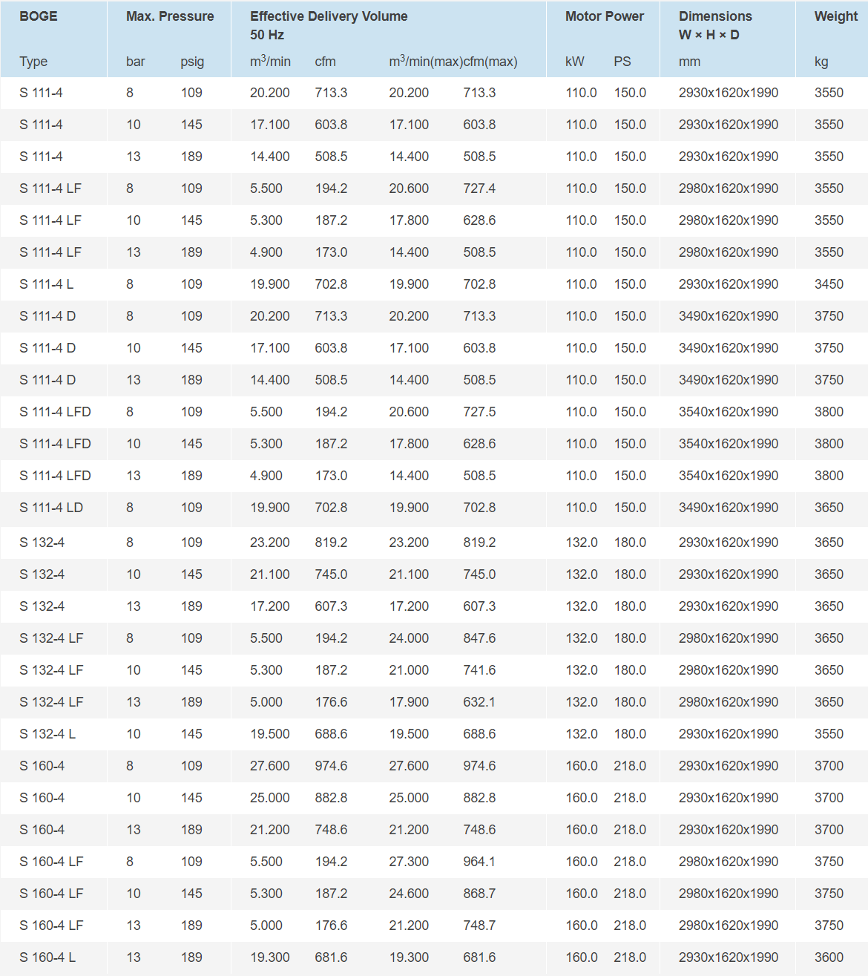Select the "Weight" column header
This screenshot has height=976, width=868.
[836, 16]
